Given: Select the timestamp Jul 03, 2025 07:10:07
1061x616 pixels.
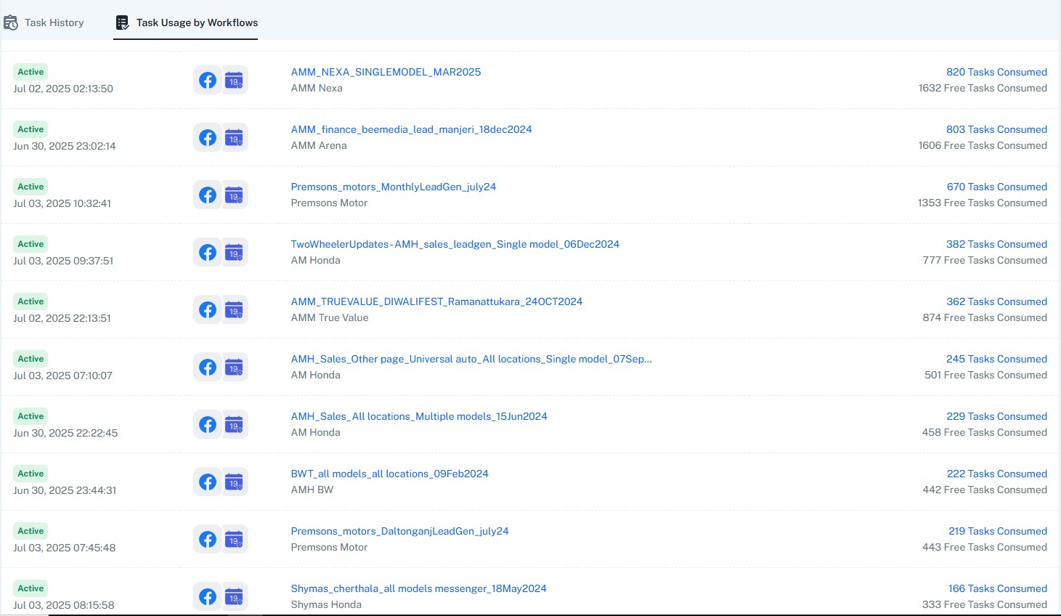Looking at the screenshot, I should pos(63,376).
